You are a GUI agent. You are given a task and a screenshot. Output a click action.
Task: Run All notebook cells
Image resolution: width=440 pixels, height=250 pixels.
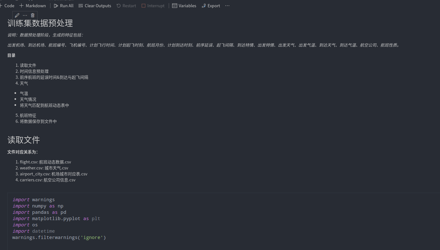click(x=63, y=6)
